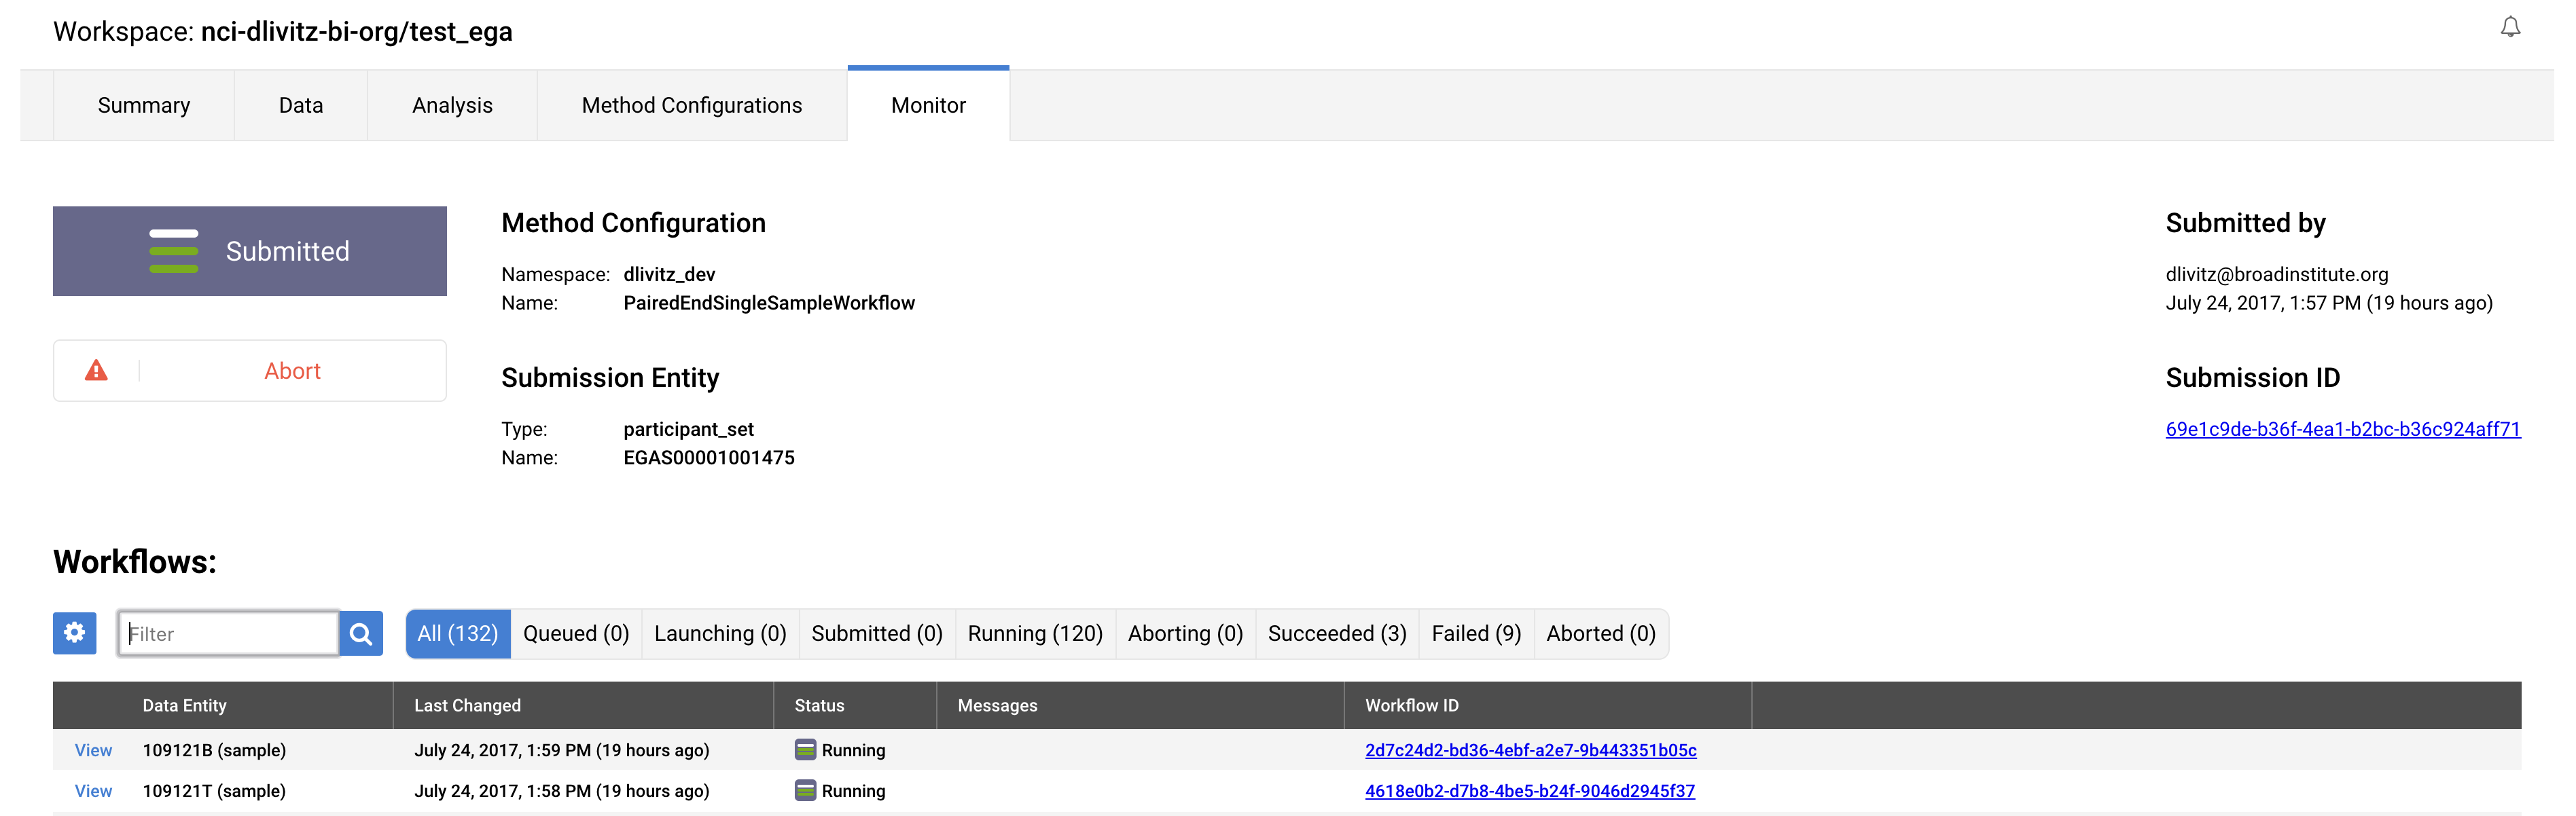
Task: Click the notification bell icon
Action: pos(2510,27)
